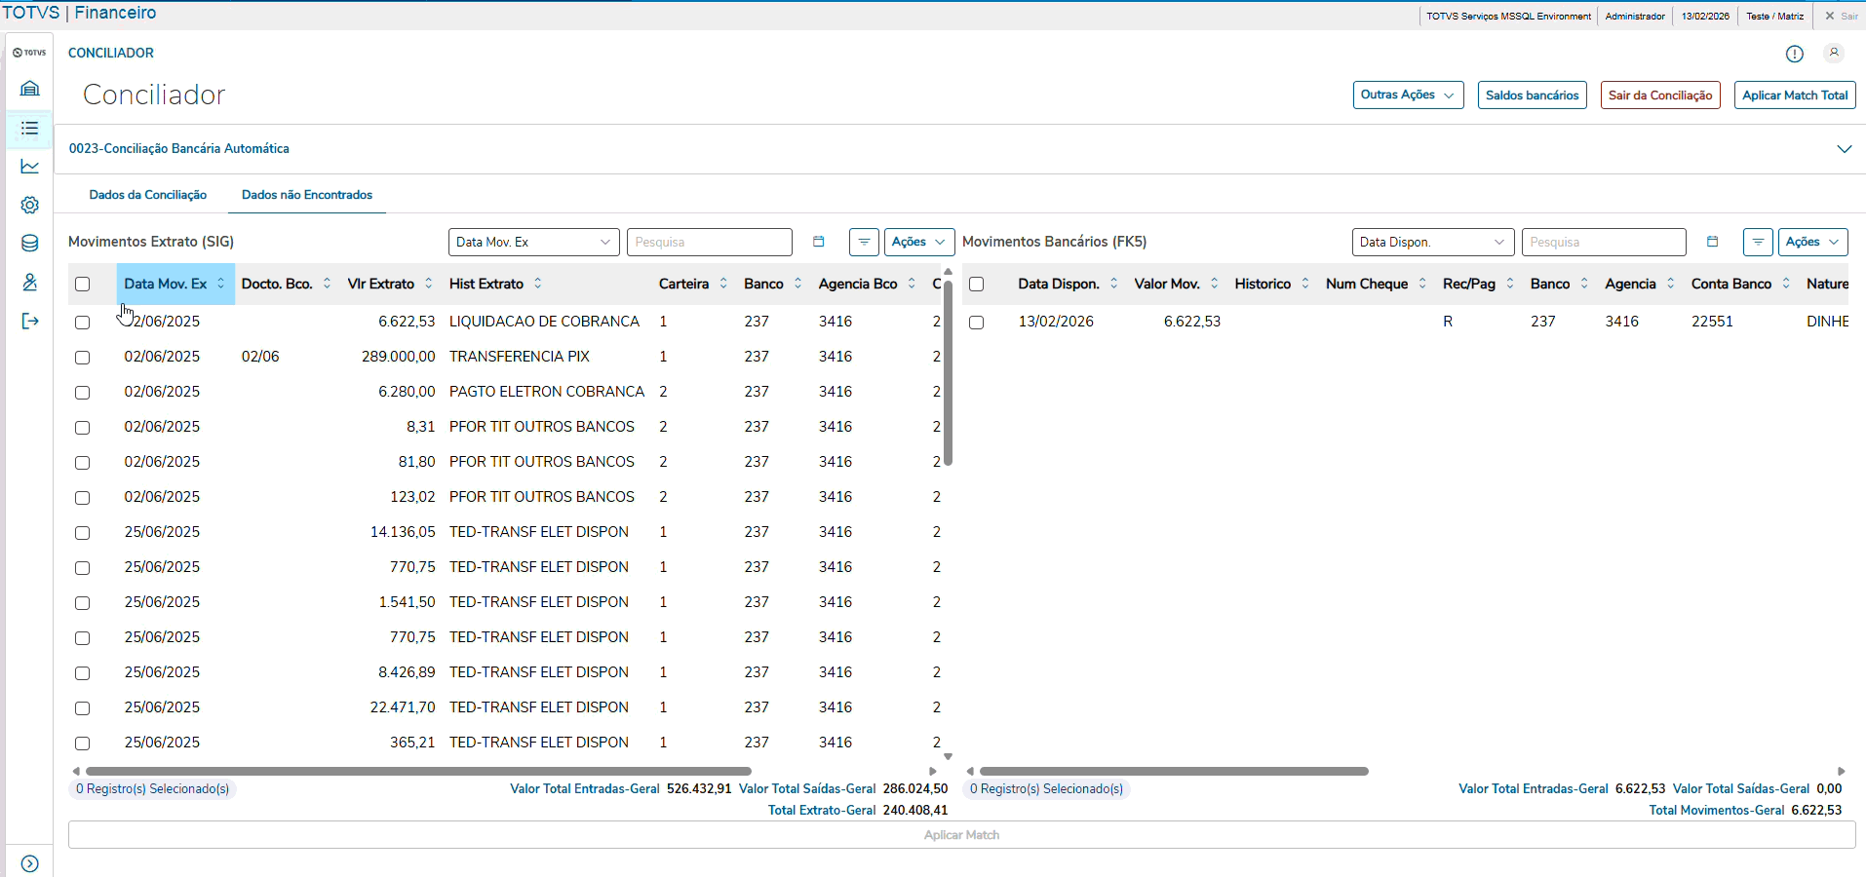Tick the checkbox for the 22.471,70 row
Viewport: 1866px width, 877px height.
(x=83, y=708)
